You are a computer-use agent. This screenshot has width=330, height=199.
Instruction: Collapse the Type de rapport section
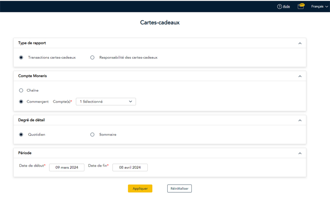click(x=300, y=43)
